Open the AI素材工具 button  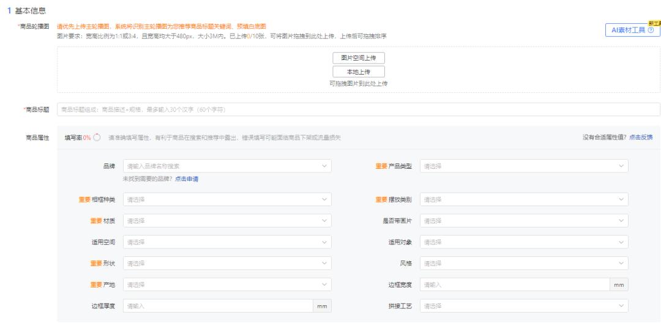tap(632, 31)
